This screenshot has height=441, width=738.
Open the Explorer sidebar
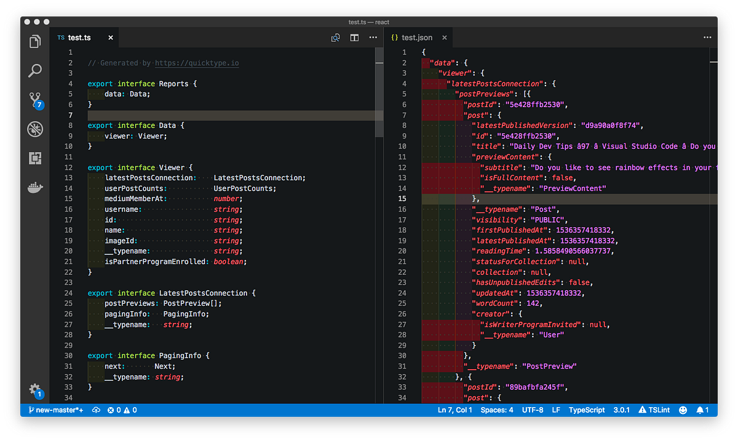coord(34,41)
